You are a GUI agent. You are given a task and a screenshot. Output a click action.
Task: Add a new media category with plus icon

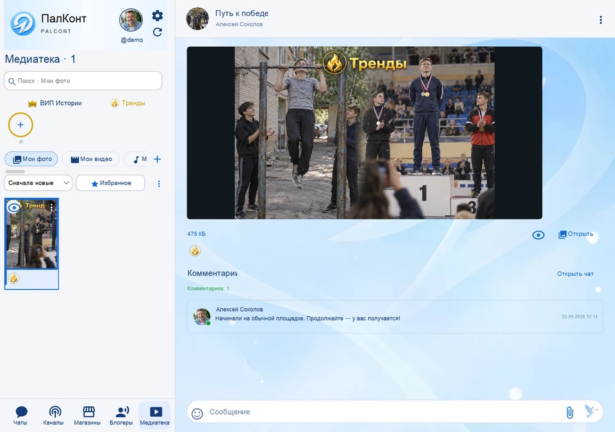(158, 159)
